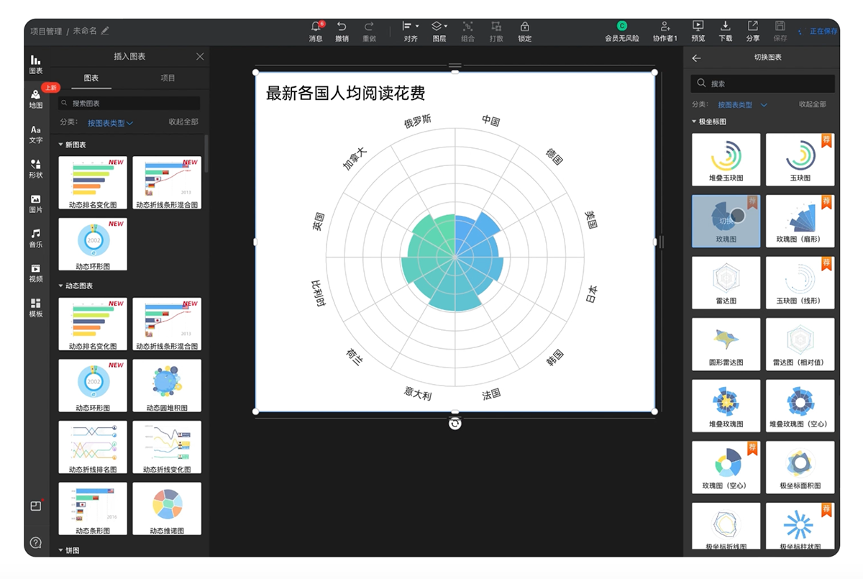Select 动态折线条形混合图 under 新图表
863x579 pixels.
(x=167, y=183)
